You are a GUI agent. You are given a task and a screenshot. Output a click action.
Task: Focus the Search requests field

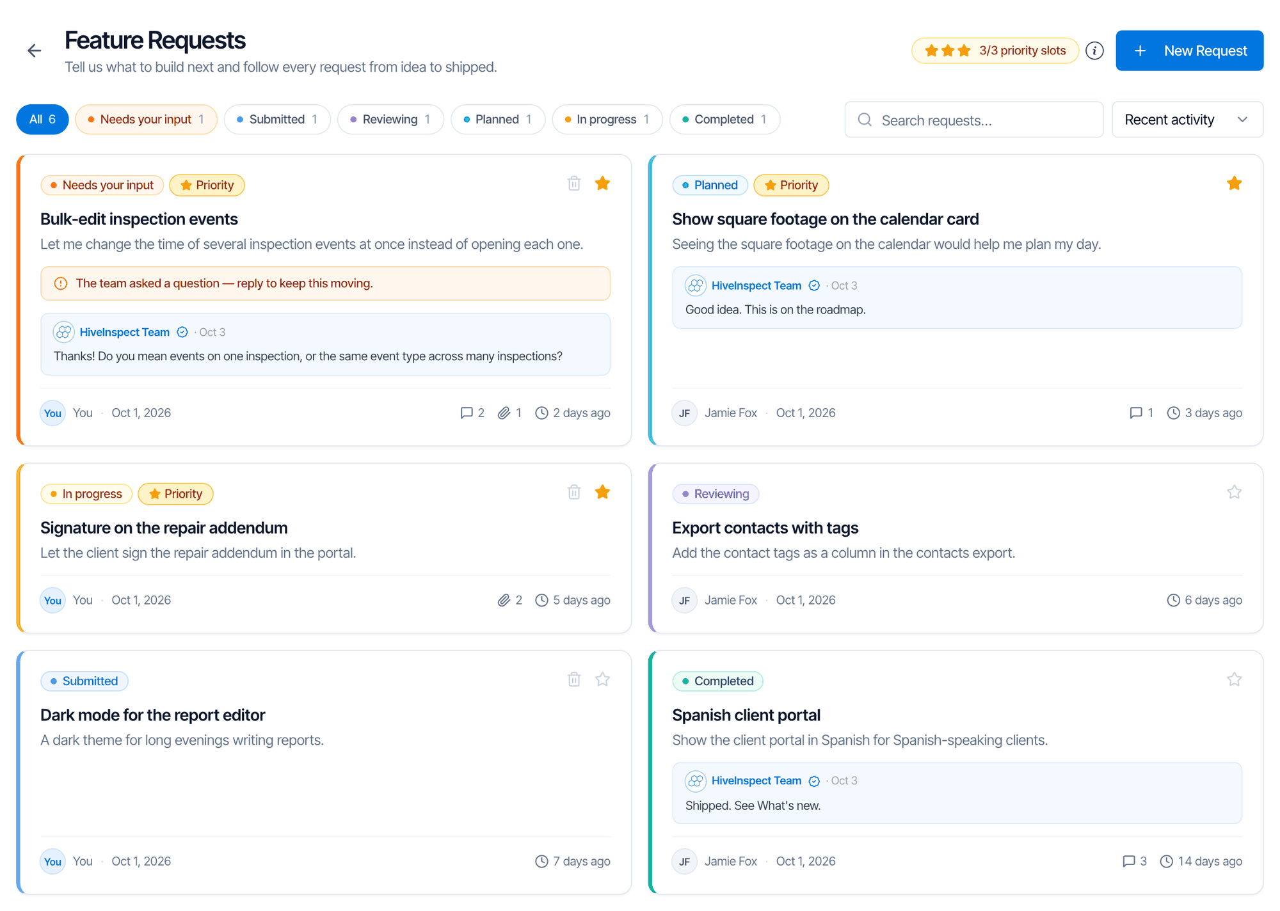point(973,120)
